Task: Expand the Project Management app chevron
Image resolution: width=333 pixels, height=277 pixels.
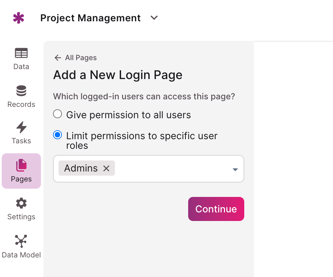Action: tap(154, 18)
